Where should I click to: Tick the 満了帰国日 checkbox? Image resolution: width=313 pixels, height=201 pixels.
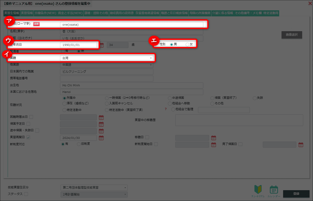241,144
